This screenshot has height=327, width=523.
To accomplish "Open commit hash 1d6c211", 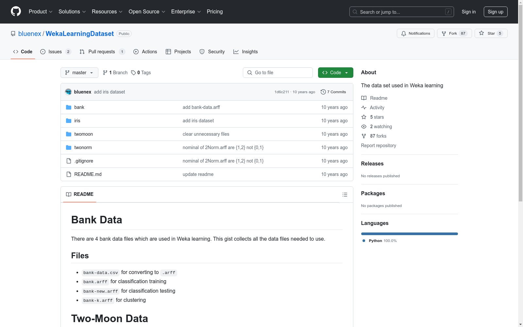I will point(282,92).
